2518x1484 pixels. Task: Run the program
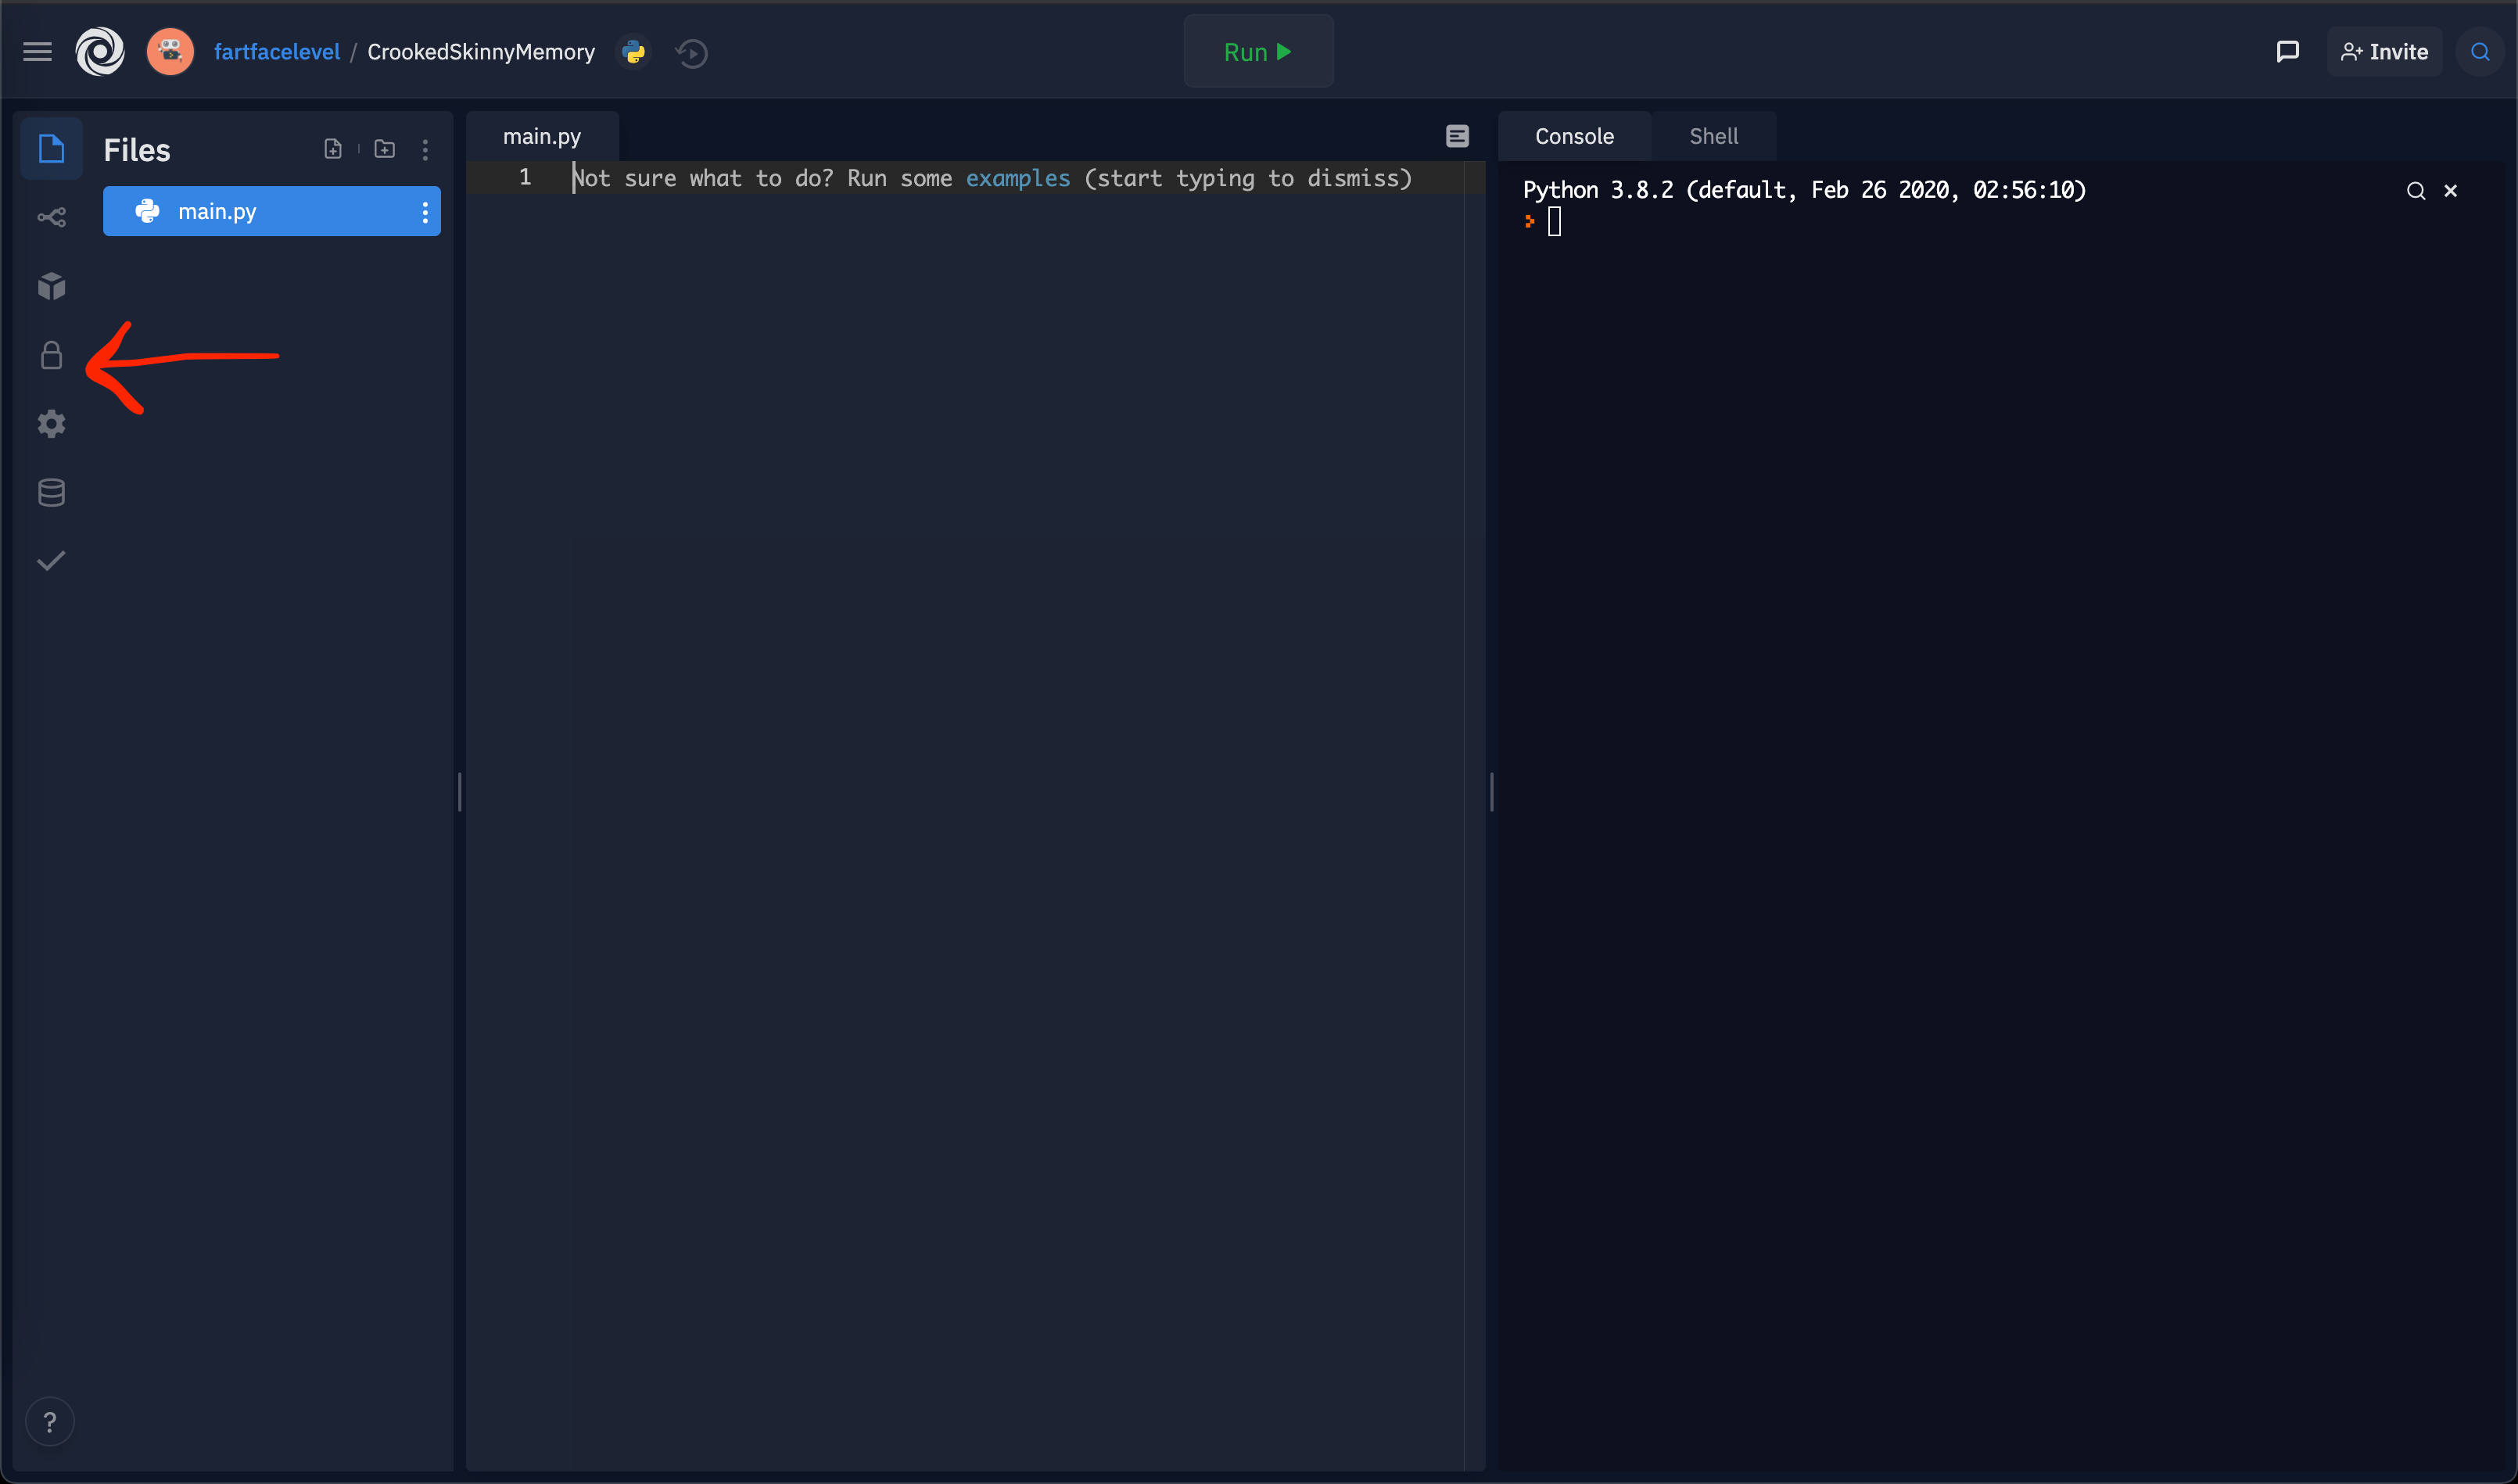pos(1258,52)
